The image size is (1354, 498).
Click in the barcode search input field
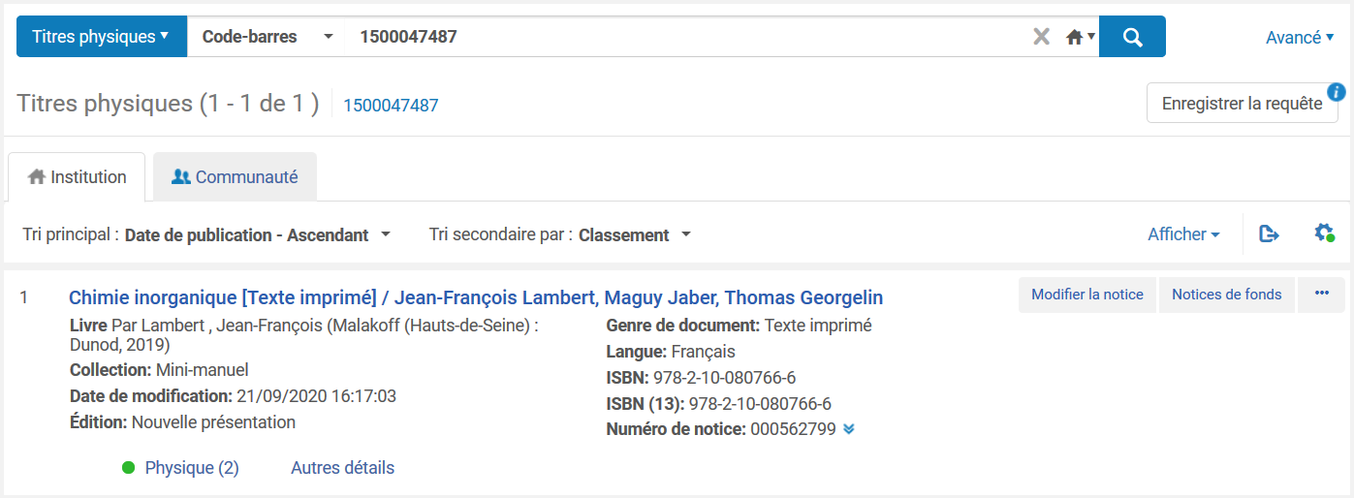coord(678,37)
